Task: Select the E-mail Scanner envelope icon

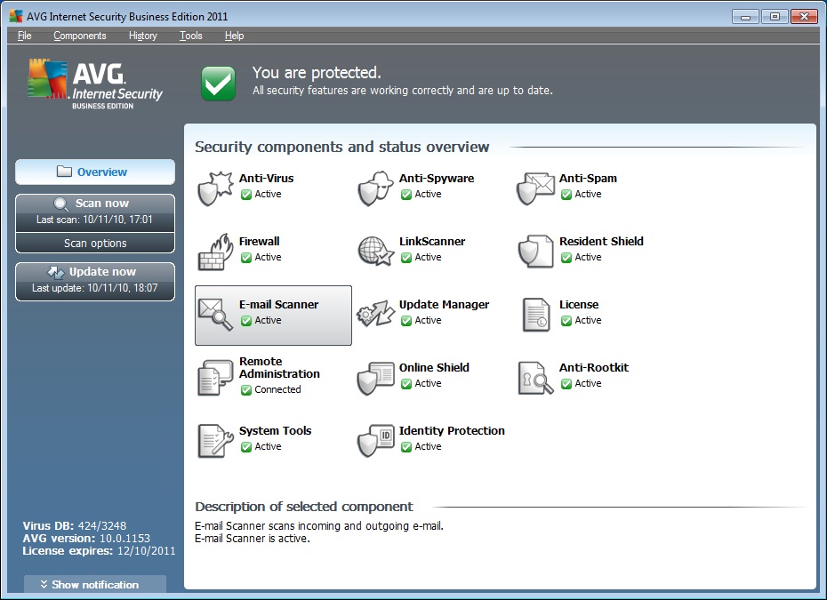Action: point(215,315)
